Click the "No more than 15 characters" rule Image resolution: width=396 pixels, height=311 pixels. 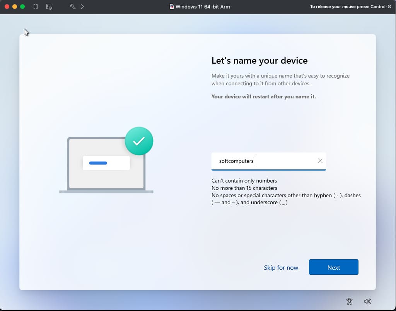(x=244, y=188)
